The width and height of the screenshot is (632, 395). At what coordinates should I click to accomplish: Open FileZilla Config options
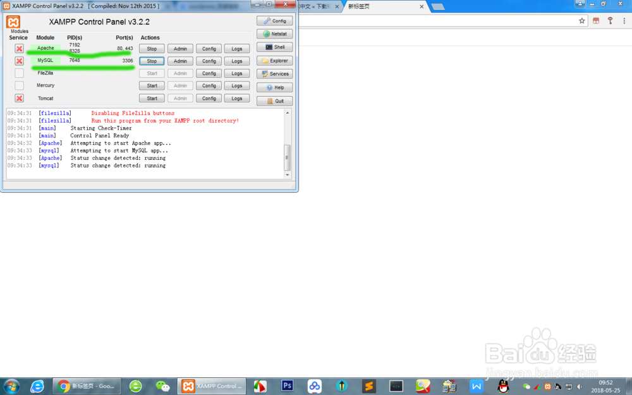point(209,73)
